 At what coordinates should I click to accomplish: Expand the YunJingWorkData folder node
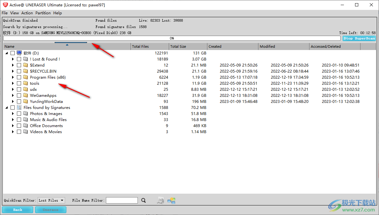click(13, 102)
